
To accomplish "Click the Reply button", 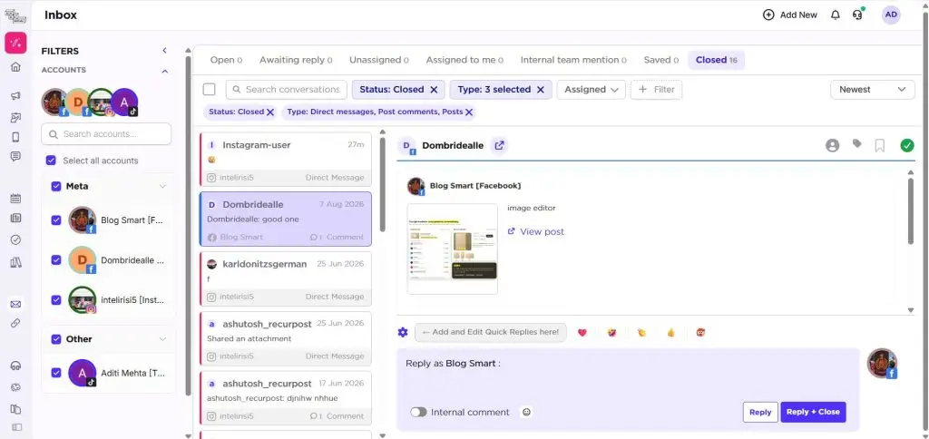I will (760, 412).
